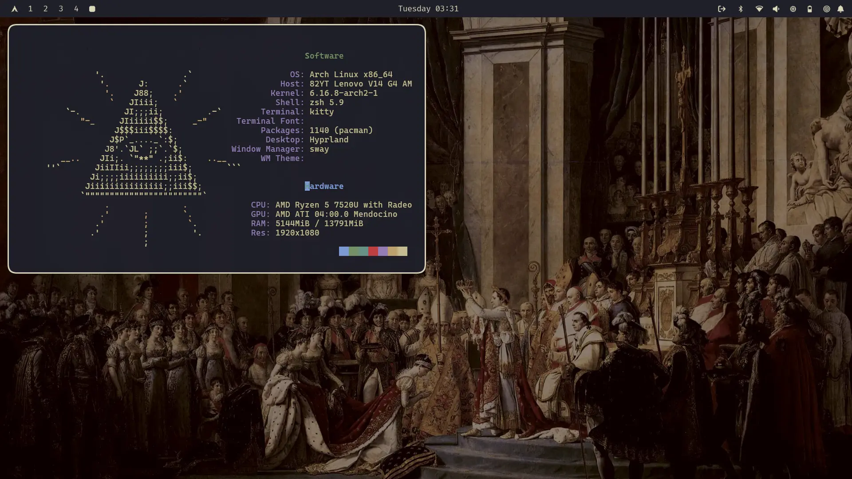
Task: Open the app launcher via the Arch icon
Action: (x=14, y=8)
